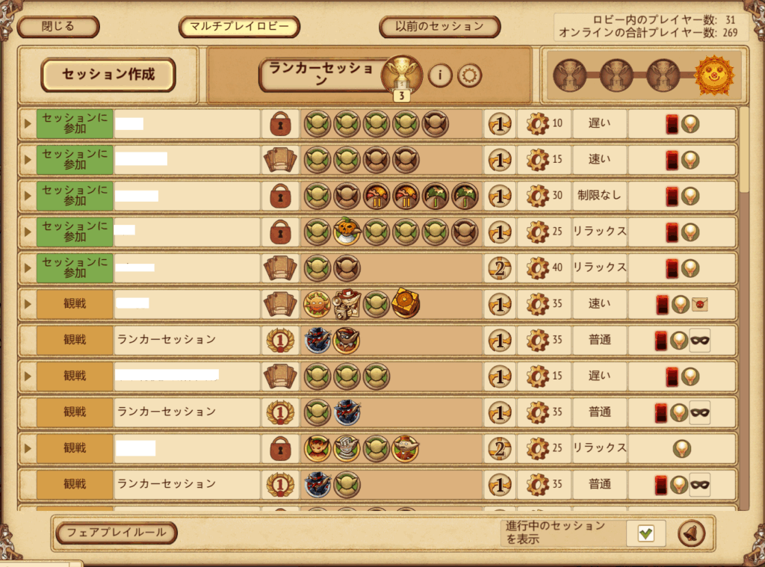Open the マルチプレイロビー tab
This screenshot has width=765, height=567.
[239, 26]
